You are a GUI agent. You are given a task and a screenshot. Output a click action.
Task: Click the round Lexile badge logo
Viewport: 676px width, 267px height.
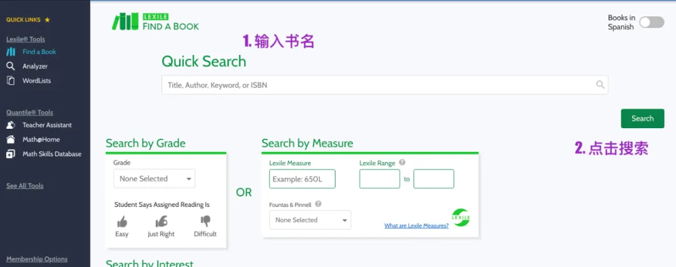(461, 218)
